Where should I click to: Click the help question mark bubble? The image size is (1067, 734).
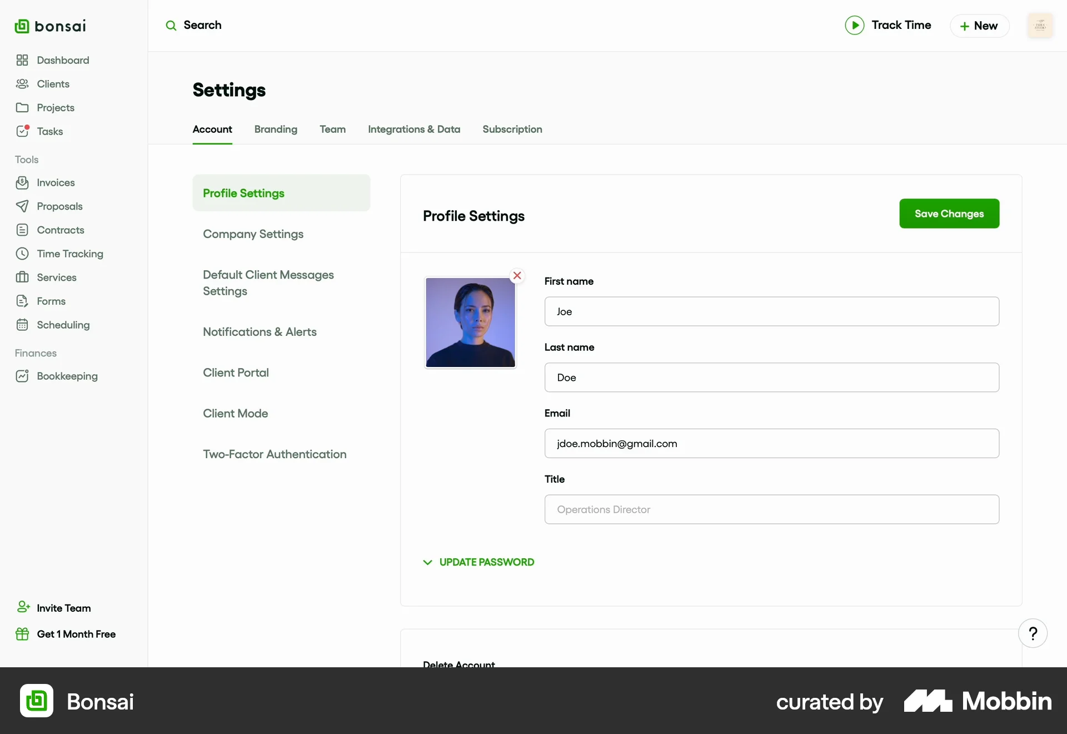coord(1033,633)
